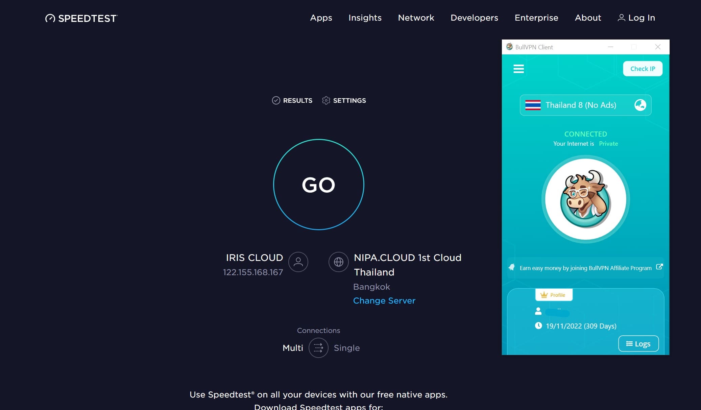Click IP address 122.155.168.167
This screenshot has width=701, height=410.
coord(253,272)
